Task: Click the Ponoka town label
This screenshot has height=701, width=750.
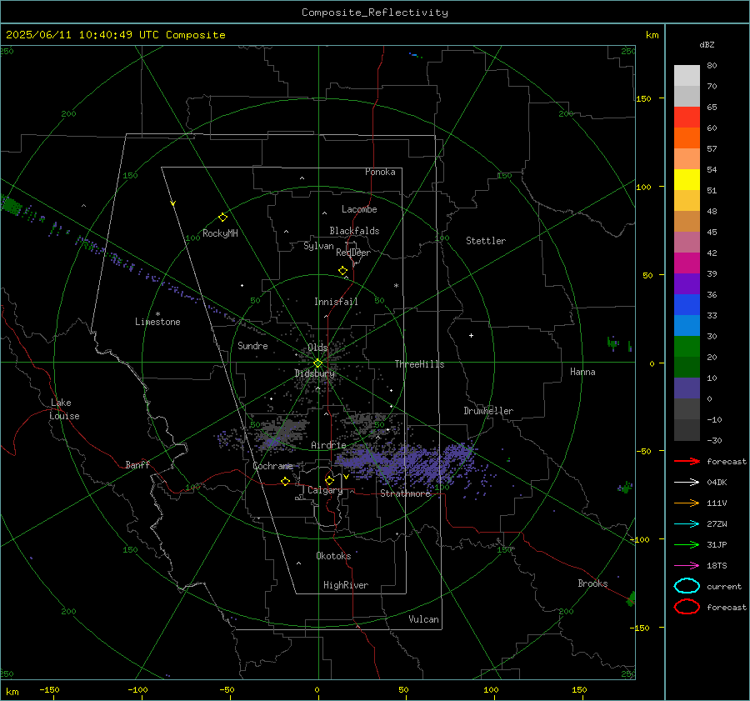Action: click(x=380, y=172)
